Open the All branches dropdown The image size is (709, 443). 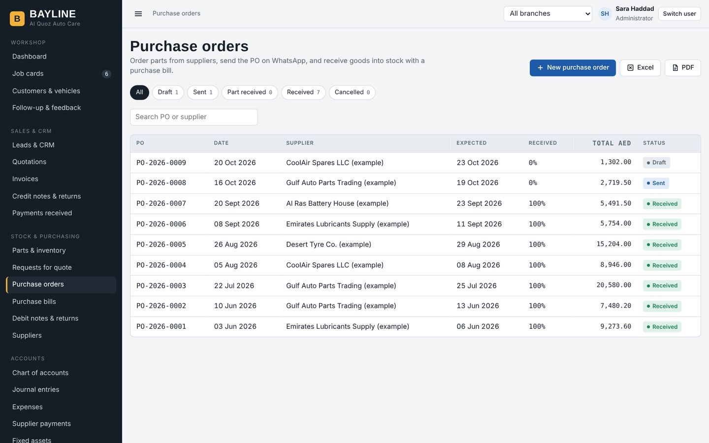coord(548,14)
